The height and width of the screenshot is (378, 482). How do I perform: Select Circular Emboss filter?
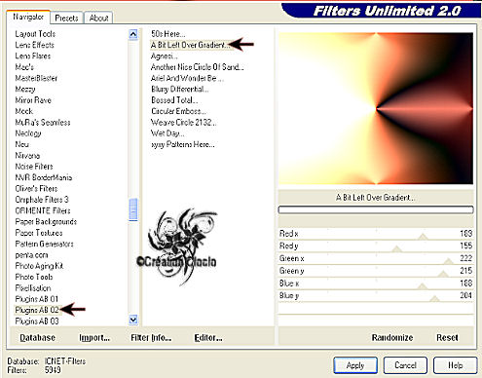pyautogui.click(x=178, y=111)
